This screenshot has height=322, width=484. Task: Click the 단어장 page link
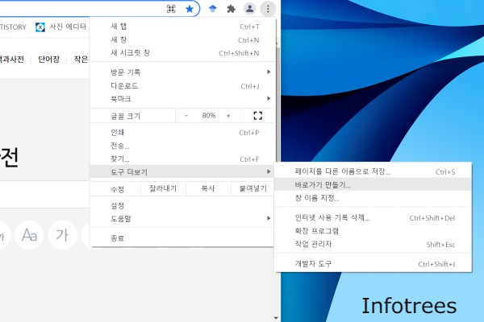coord(48,59)
